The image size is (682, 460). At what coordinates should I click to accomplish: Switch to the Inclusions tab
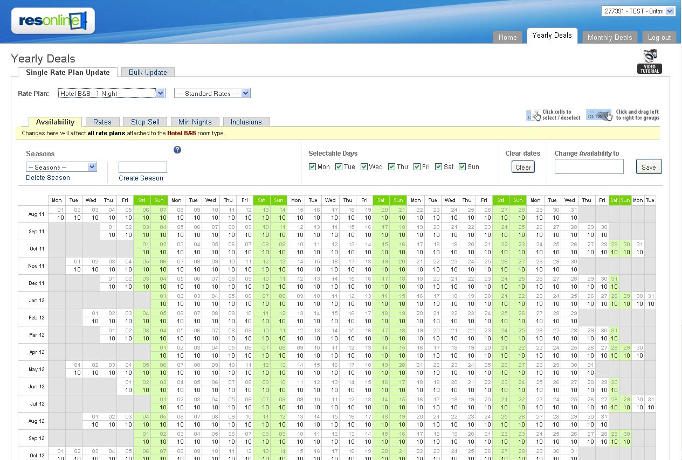[x=246, y=122]
